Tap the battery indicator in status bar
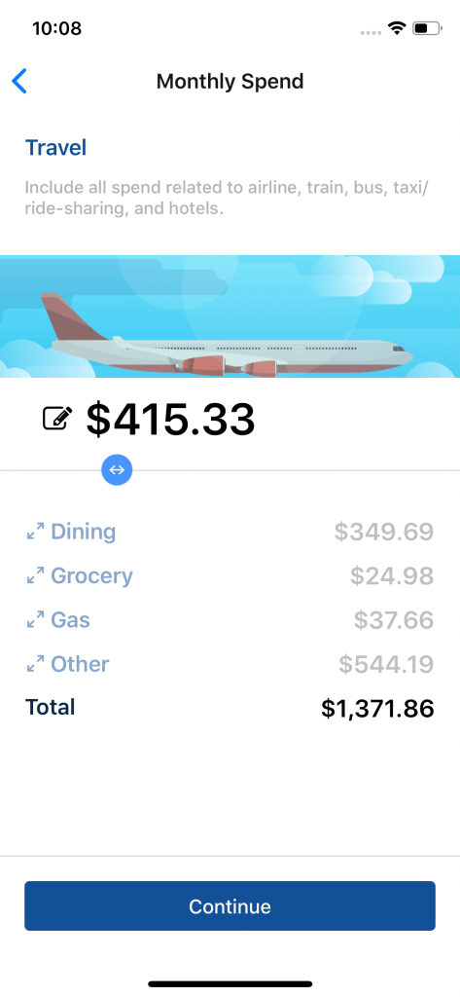The image size is (460, 997). (427, 28)
